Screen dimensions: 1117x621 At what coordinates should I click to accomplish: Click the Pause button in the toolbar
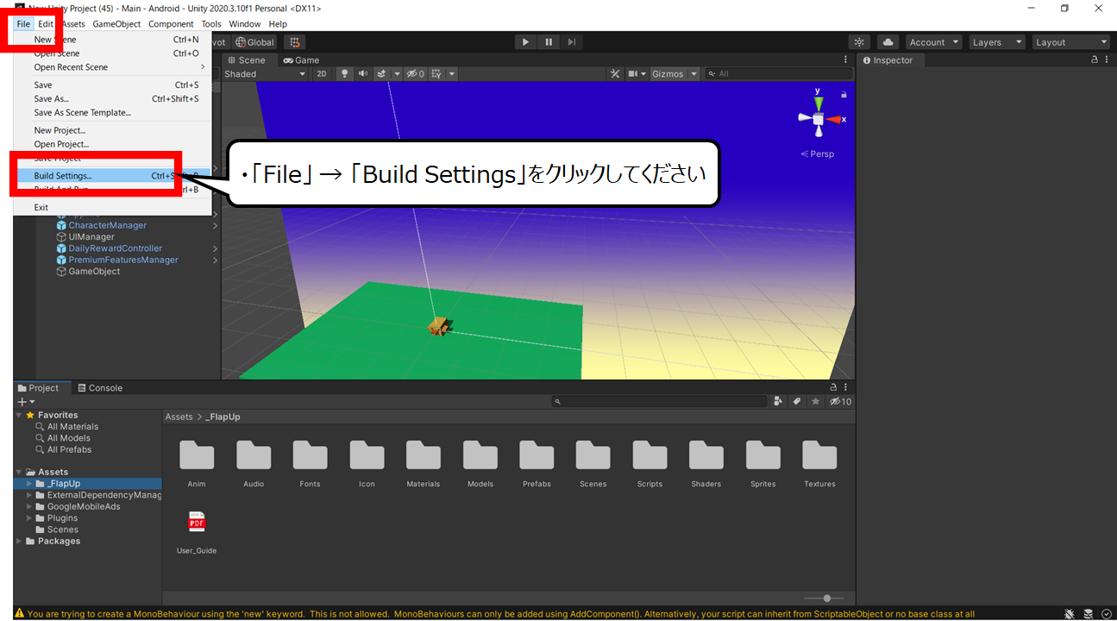pos(549,42)
